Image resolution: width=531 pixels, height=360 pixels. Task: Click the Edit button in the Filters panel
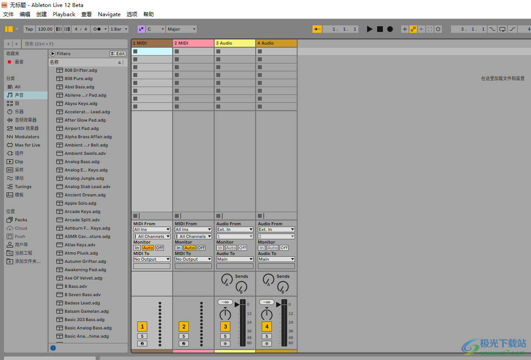[118, 53]
